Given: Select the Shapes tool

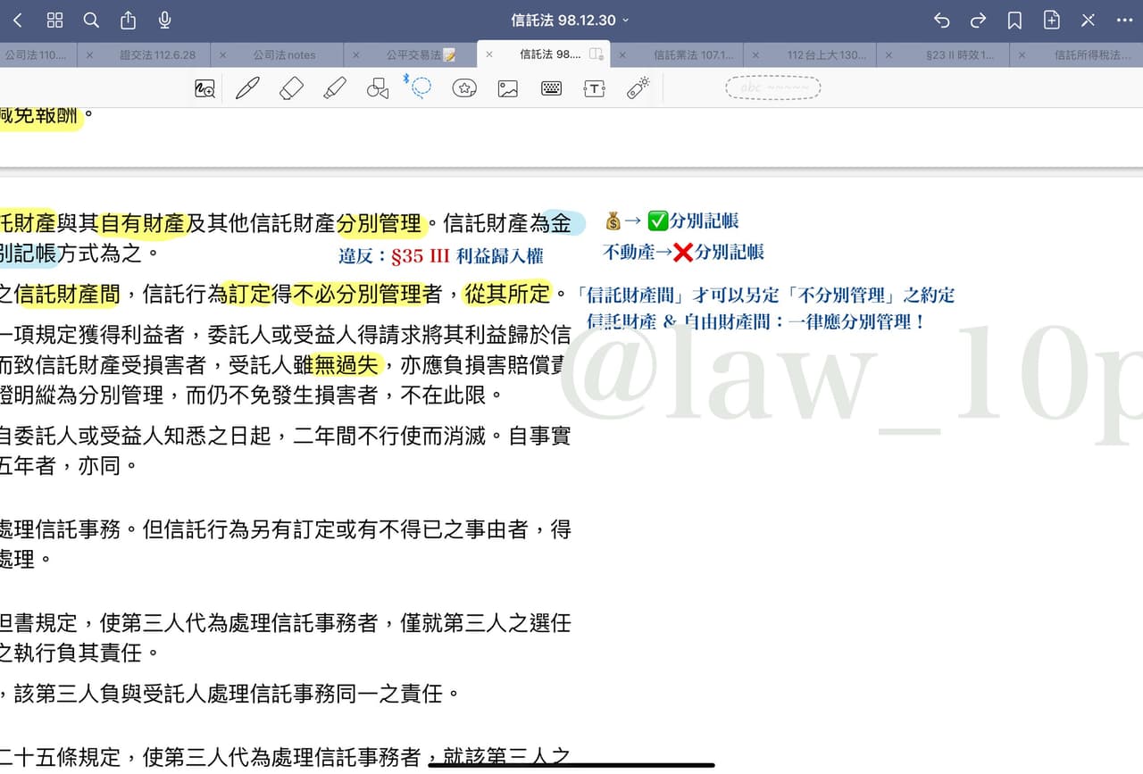Looking at the screenshot, I should click(x=378, y=87).
